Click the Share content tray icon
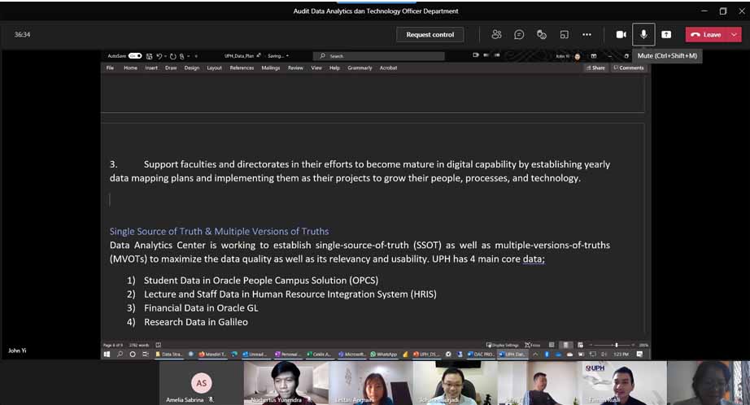 [x=666, y=34]
